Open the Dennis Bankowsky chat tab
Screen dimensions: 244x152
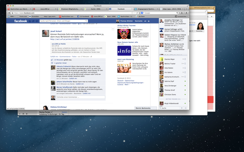tap(146, 108)
